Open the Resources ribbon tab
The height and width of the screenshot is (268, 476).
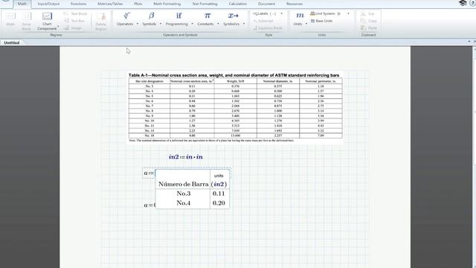pos(295,4)
